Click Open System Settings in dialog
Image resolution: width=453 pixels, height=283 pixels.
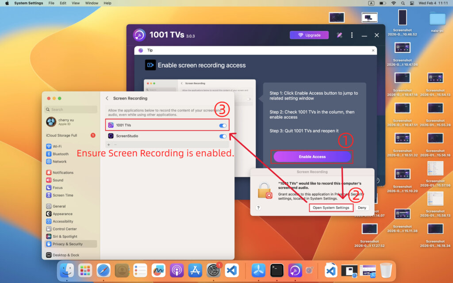331,208
